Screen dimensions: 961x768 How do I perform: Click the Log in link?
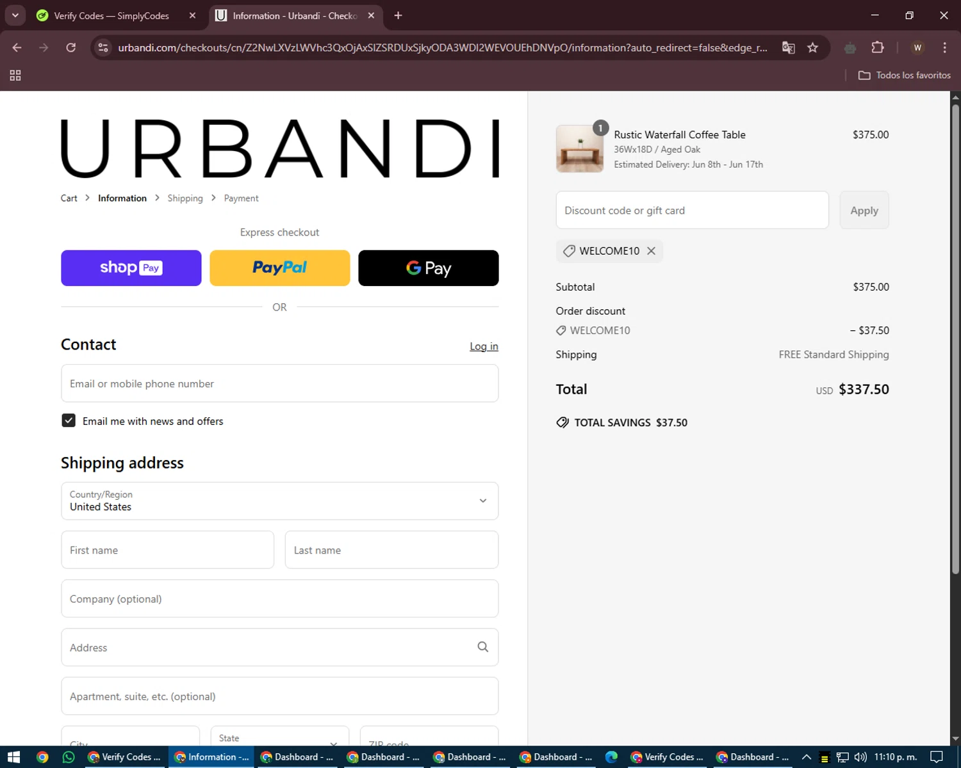coord(484,346)
